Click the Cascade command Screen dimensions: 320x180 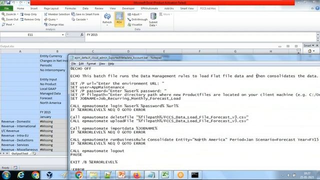(80, 19)
